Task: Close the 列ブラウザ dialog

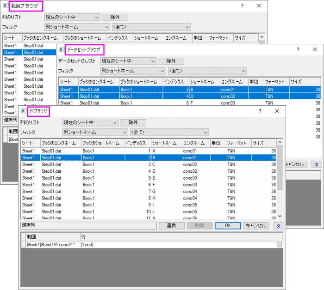Action: 277,111
